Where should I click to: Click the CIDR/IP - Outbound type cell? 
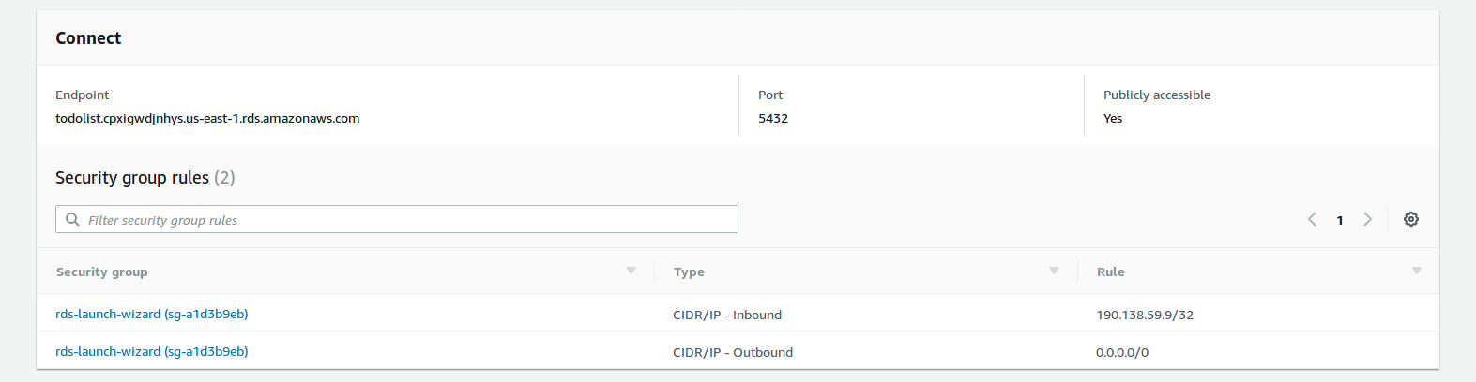[732, 353]
